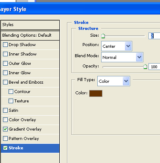Click the Size value input field
The image size is (160, 163).
(x=154, y=36)
